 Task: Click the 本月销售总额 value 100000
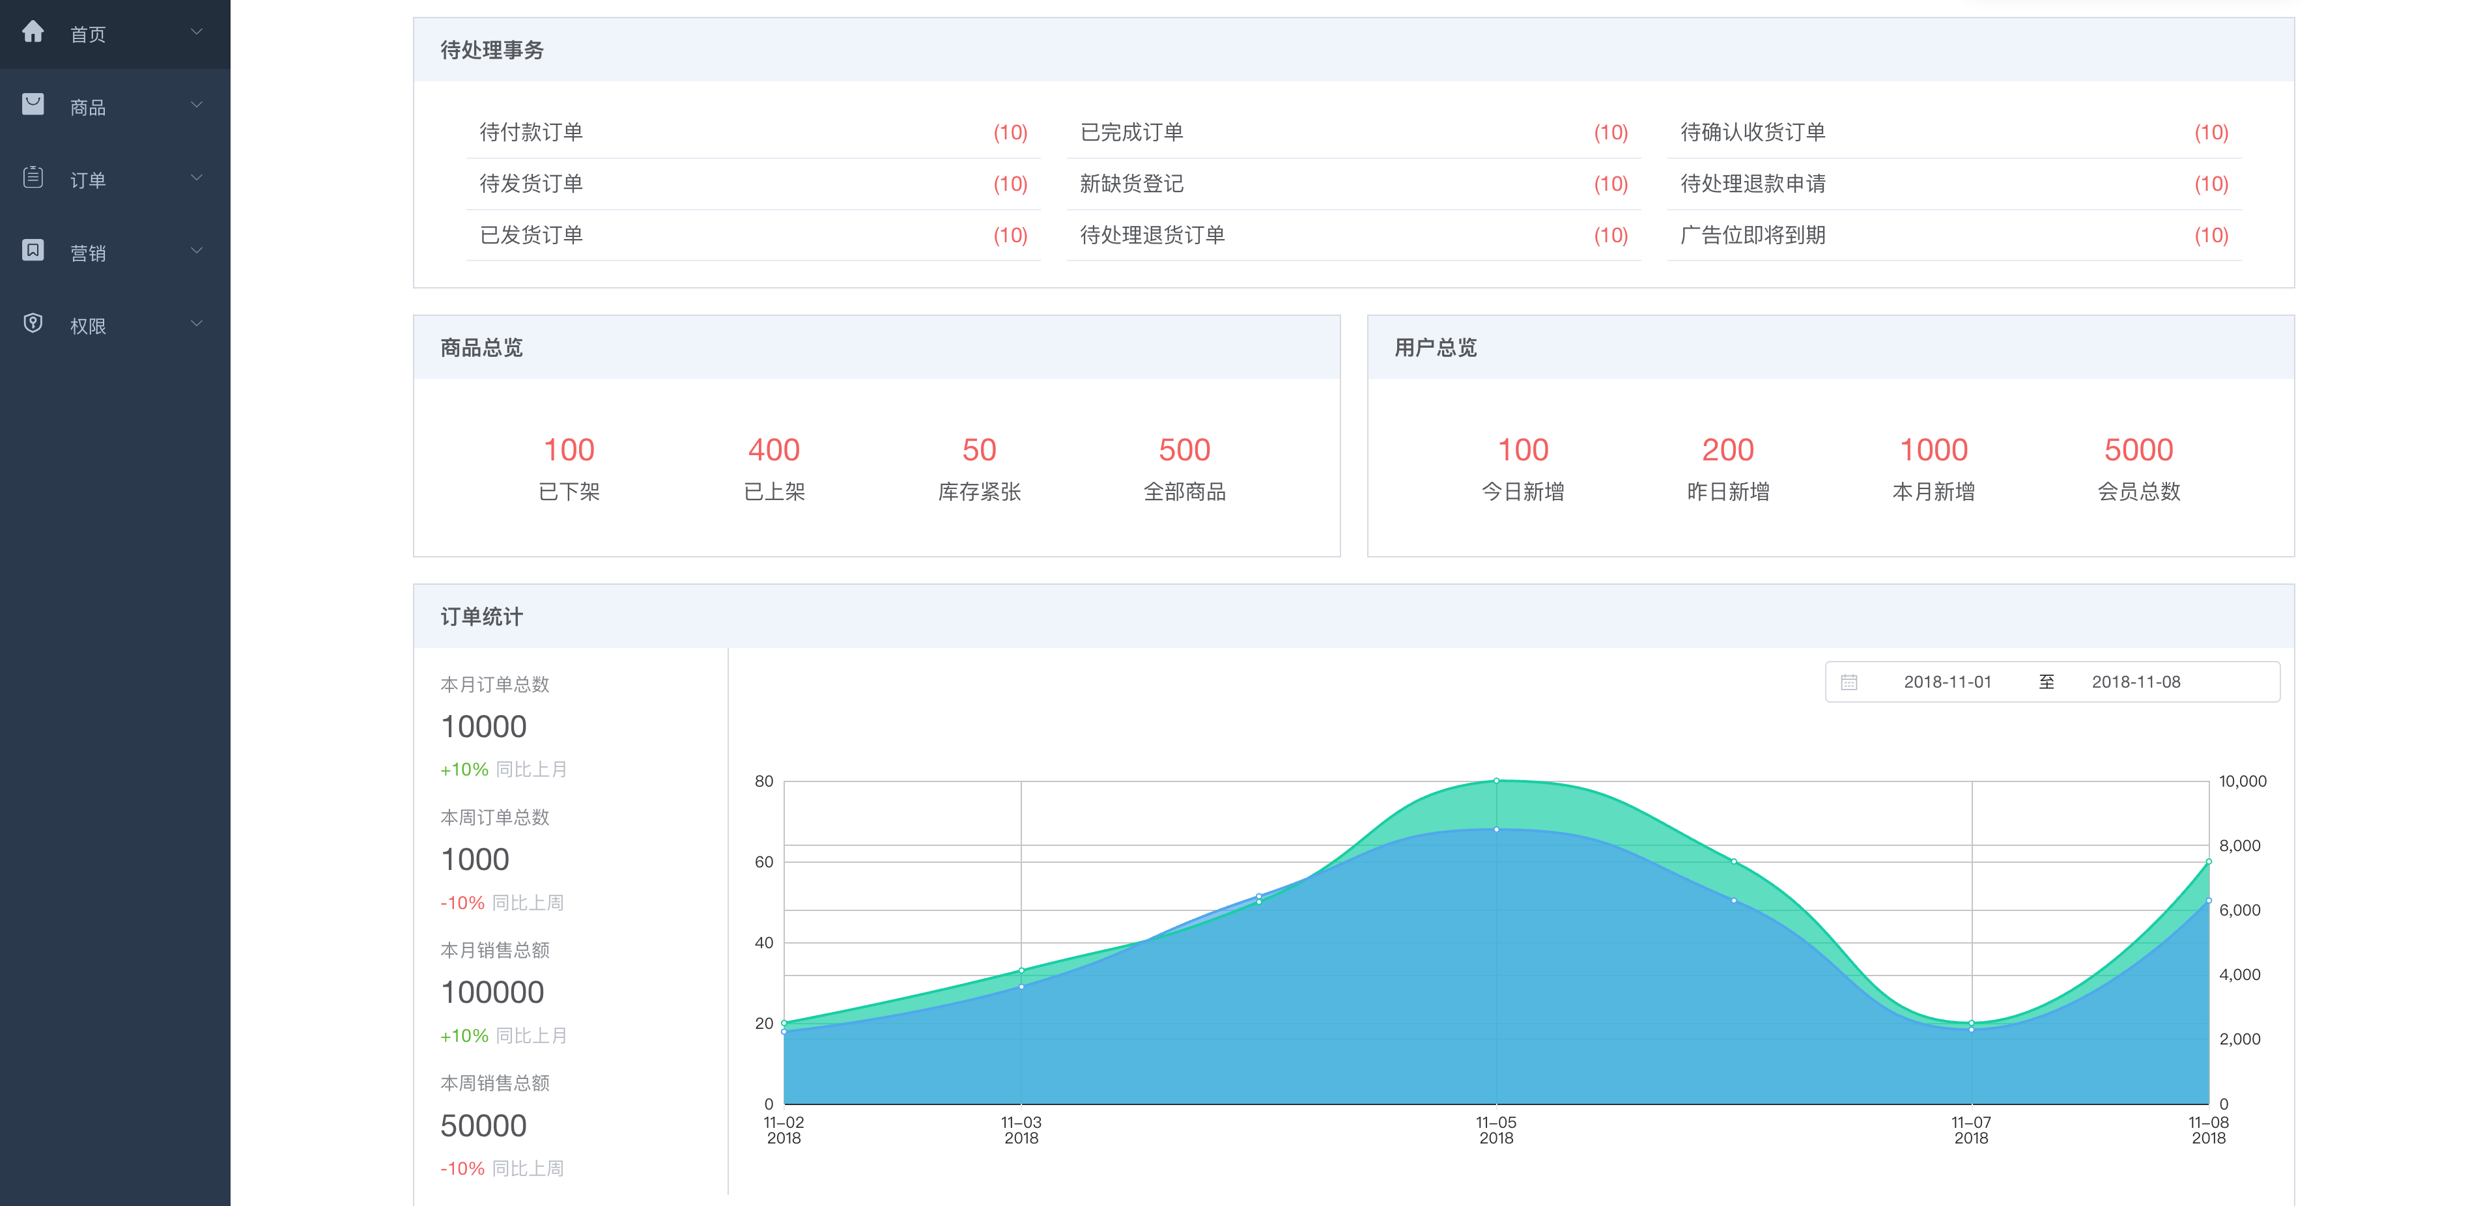492,992
